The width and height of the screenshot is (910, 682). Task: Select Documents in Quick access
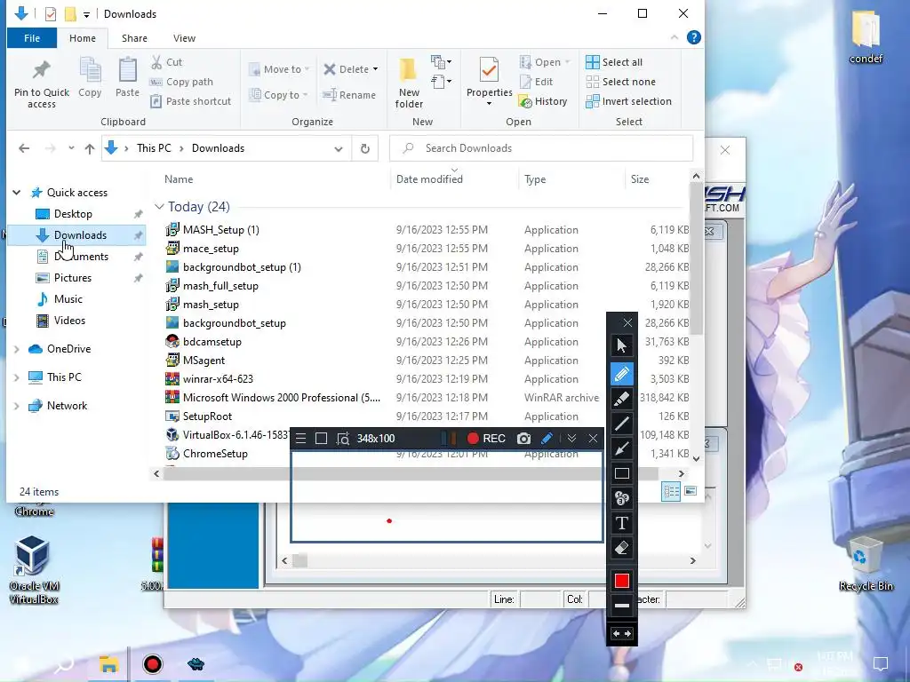tap(81, 257)
